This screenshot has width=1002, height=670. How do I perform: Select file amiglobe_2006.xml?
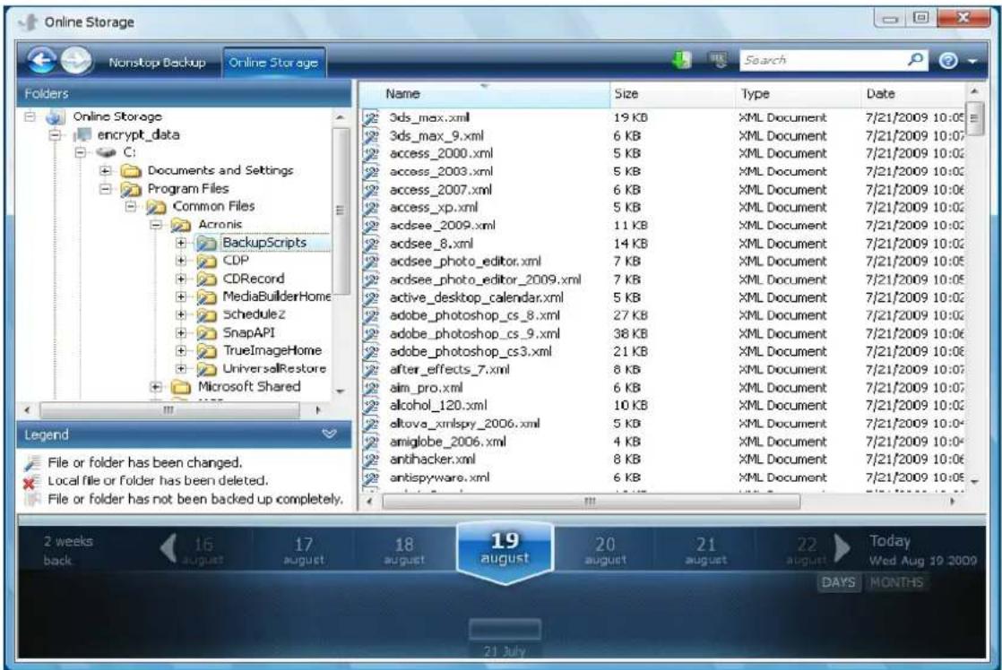point(447,442)
